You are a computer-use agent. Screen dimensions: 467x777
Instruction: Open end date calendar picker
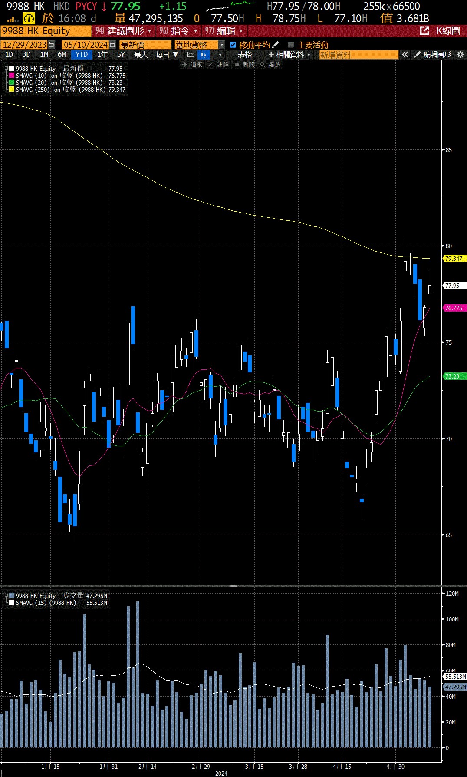click(112, 45)
